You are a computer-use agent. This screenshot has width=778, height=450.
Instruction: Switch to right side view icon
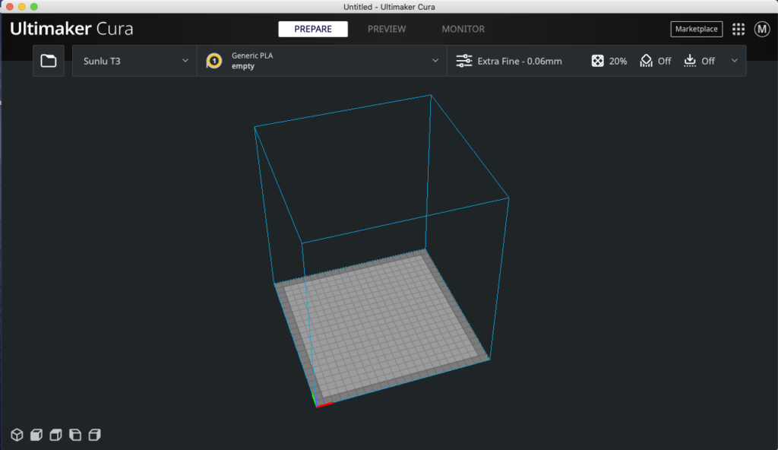(x=94, y=435)
